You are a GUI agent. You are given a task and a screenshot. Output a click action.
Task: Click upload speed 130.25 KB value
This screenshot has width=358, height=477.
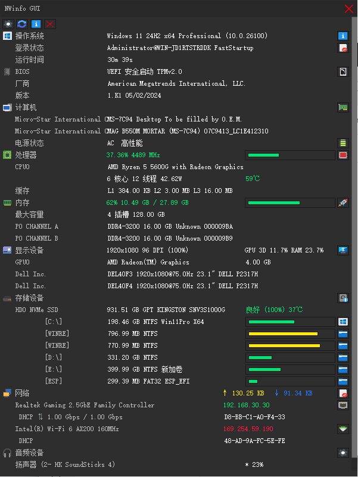[x=248, y=394]
